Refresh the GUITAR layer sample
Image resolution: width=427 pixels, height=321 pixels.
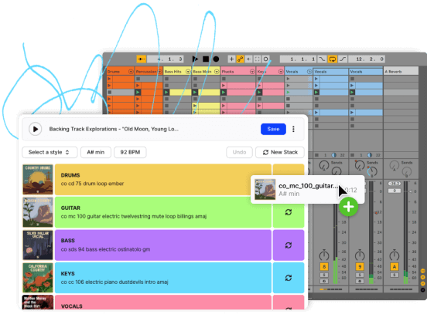click(x=289, y=212)
